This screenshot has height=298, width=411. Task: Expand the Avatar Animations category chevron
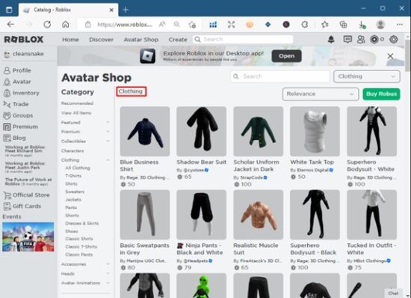[x=108, y=283]
